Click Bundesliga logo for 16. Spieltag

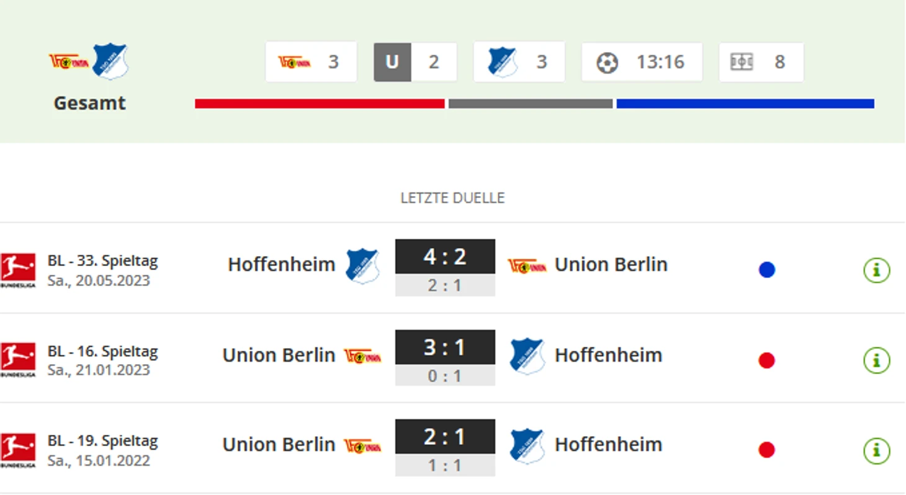pos(18,360)
